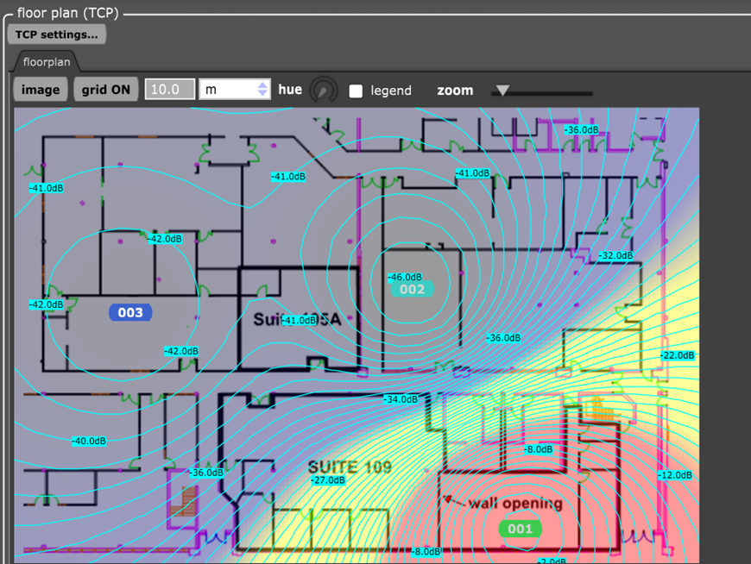Click the 10.0 grid size field
Image resolution: width=751 pixels, height=564 pixels.
[170, 90]
